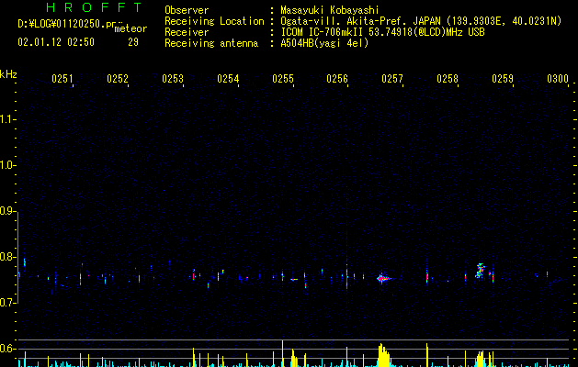Click the Receiving antenna label

click(211, 43)
